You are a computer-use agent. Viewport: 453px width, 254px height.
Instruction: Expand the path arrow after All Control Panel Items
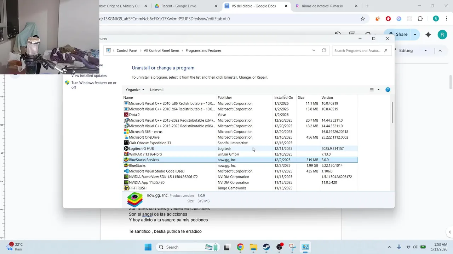(182, 50)
